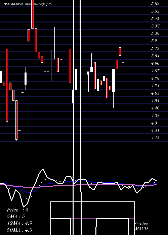The image size is (168, 235).
Task: Select the 4.13 price axis label
Action: [155, 138]
